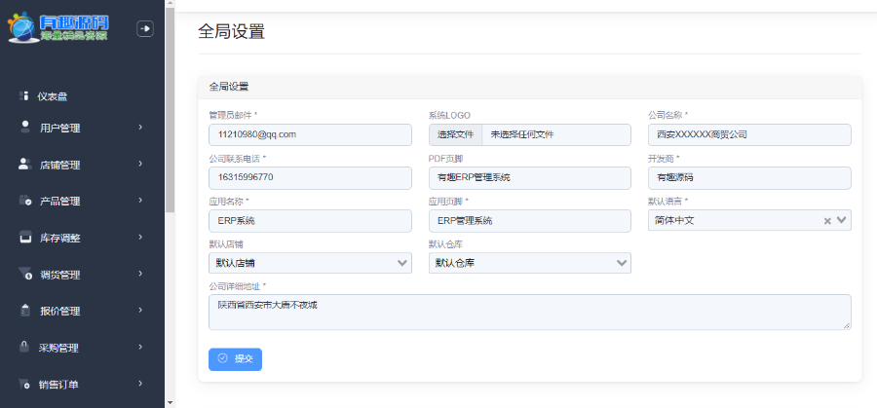Viewport: 877px width, 408px height.
Task: Click the 库存调整 box icon
Action: (x=25, y=238)
